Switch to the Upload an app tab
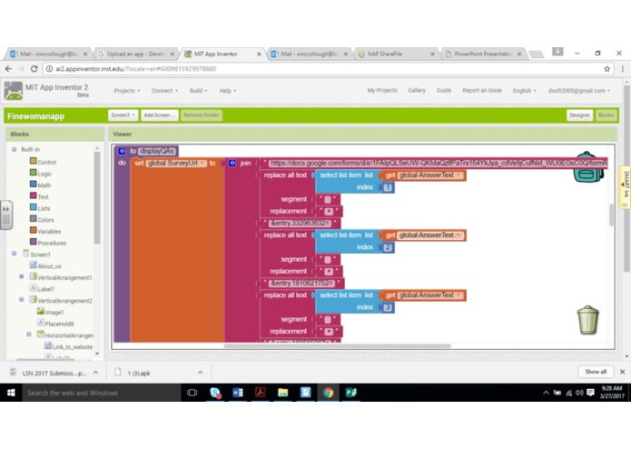Image resolution: width=631 pixels, height=449 pixels. click(x=135, y=54)
